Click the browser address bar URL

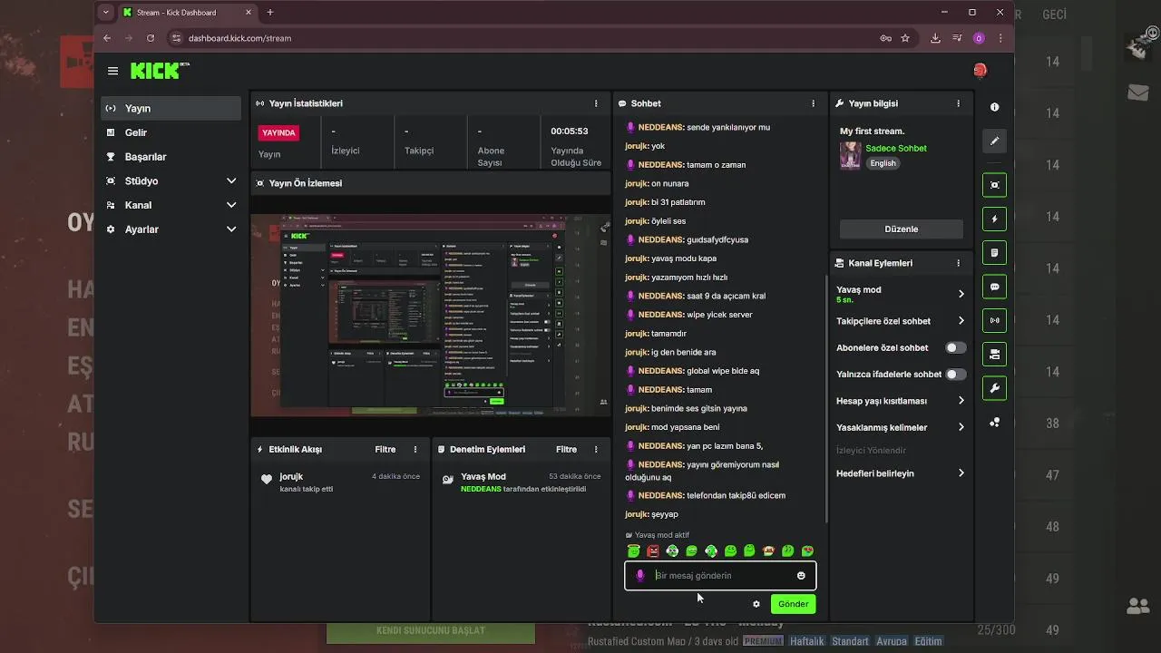239,38
